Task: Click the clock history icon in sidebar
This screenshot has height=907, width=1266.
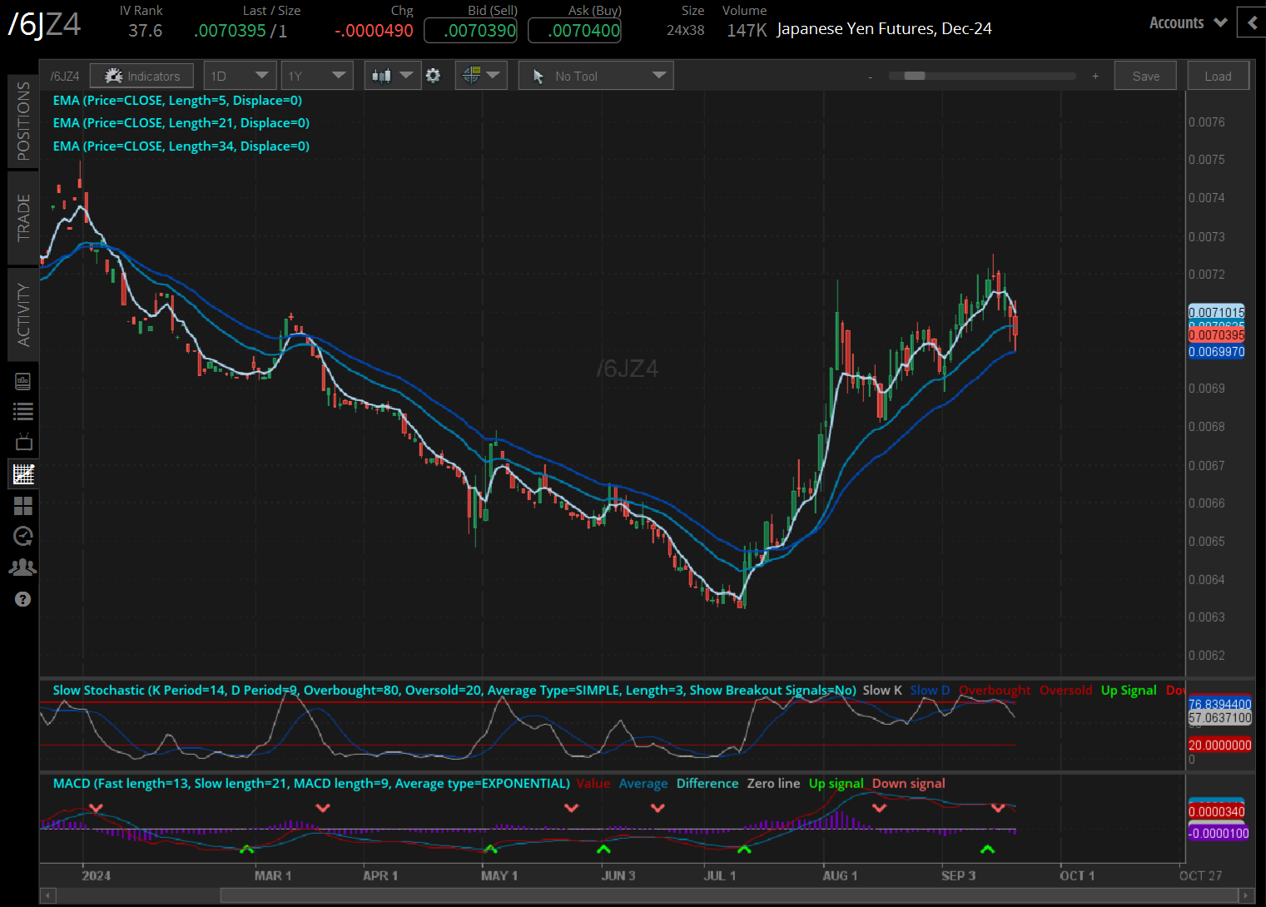Action: [23, 536]
